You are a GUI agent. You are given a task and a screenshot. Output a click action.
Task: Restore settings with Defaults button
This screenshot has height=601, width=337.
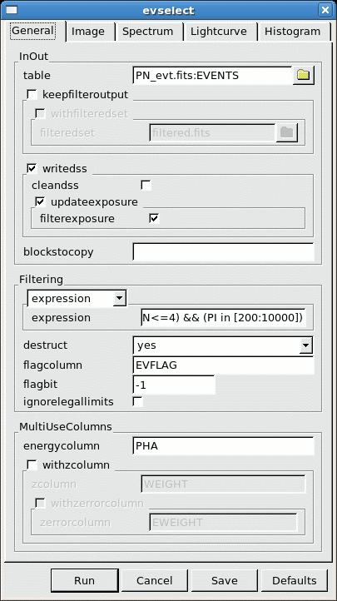click(294, 581)
